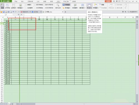Viewport: 139px width, 105px height.
Task: Click the horizontal scrollbar at the bottom
Action: point(77,104)
